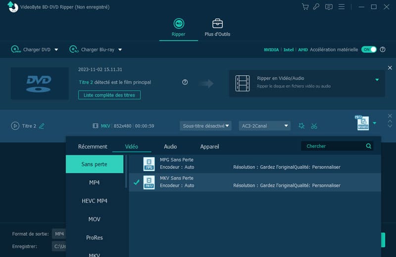Open the feedback chat icon
Image resolution: width=396 pixels, height=257 pixels.
(x=329, y=7)
